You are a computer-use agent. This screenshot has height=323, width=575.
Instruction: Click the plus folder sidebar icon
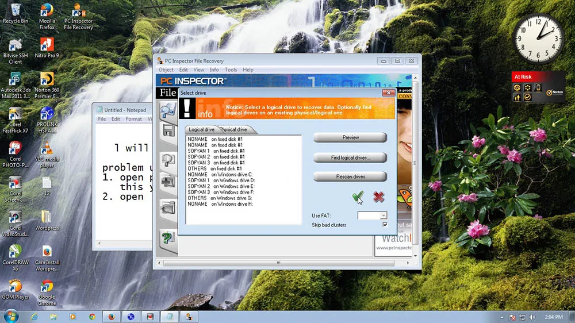tap(168, 181)
